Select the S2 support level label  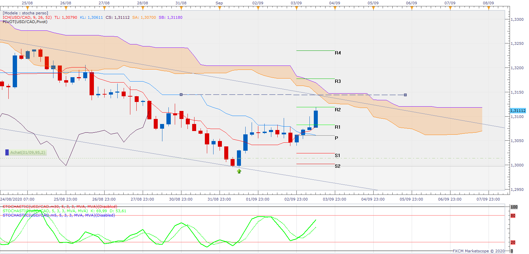(338, 166)
